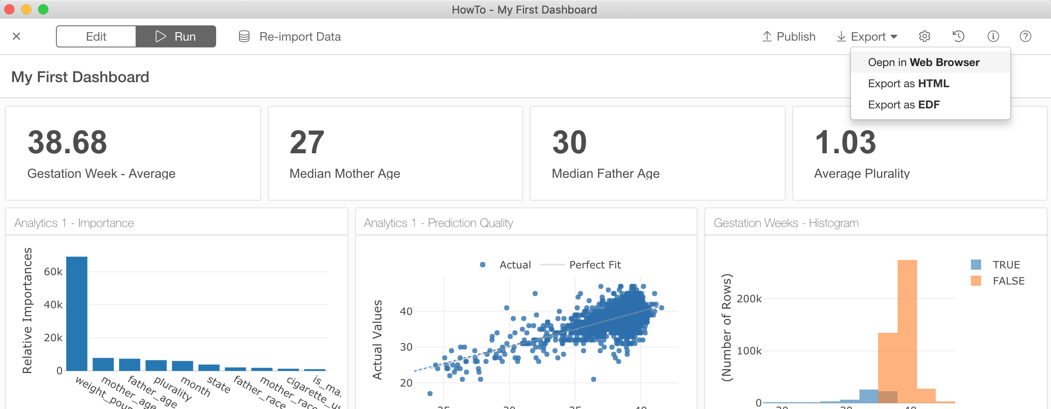Click the state importance bar
Image resolution: width=1051 pixels, height=409 pixels.
coord(209,368)
